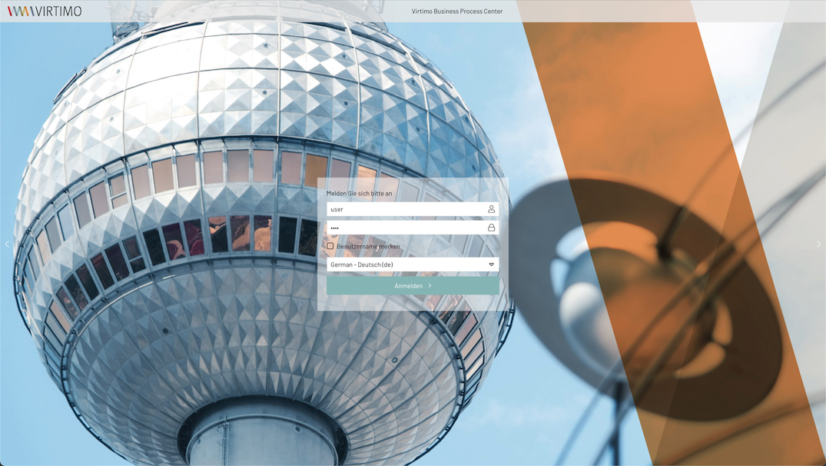Click the chevron beside the Anmelden text

[430, 286]
